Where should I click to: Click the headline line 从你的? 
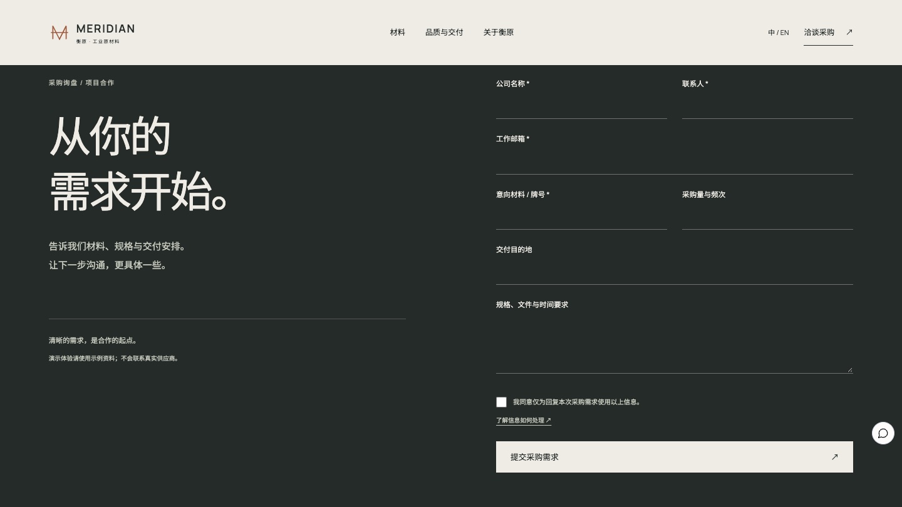coord(110,135)
